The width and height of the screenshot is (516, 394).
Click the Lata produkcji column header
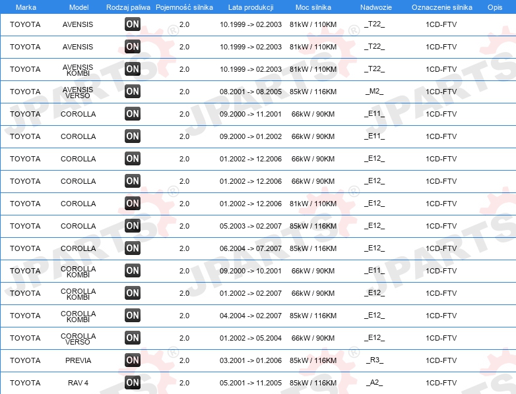click(x=251, y=7)
